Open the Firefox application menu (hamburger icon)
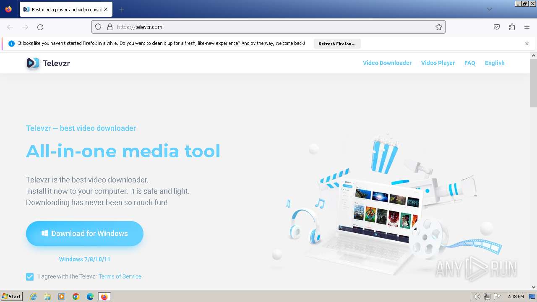Viewport: 537px width, 302px height. pos(527,27)
